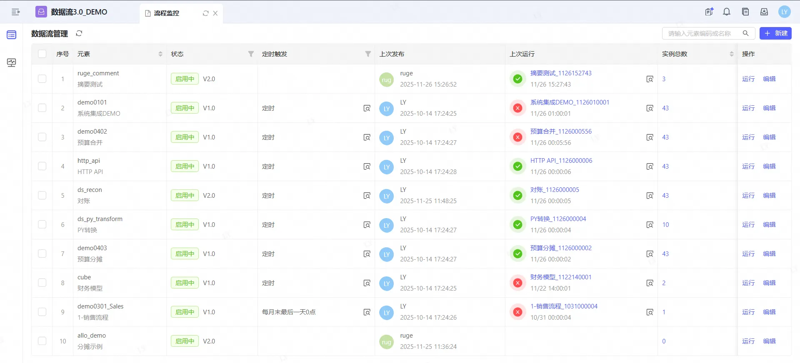
Task: View schedule details icon for demo0101
Action: [x=367, y=108]
